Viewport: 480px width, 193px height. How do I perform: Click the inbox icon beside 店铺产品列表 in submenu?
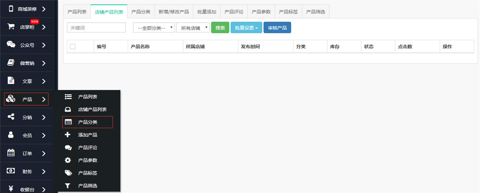(68, 109)
